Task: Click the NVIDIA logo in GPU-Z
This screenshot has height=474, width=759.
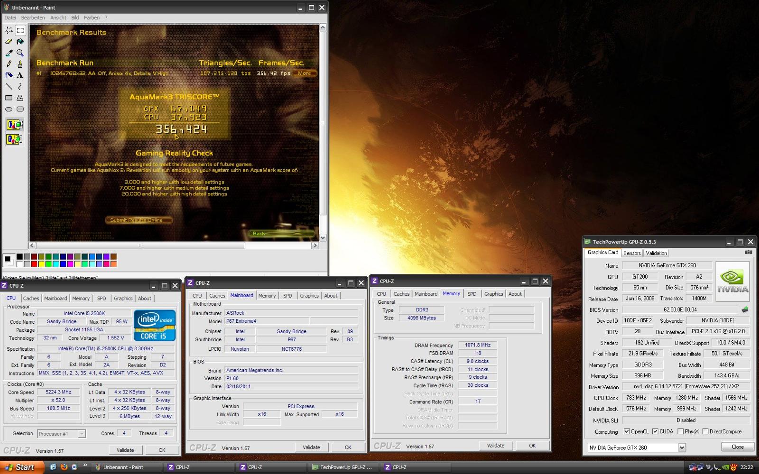Action: [733, 282]
